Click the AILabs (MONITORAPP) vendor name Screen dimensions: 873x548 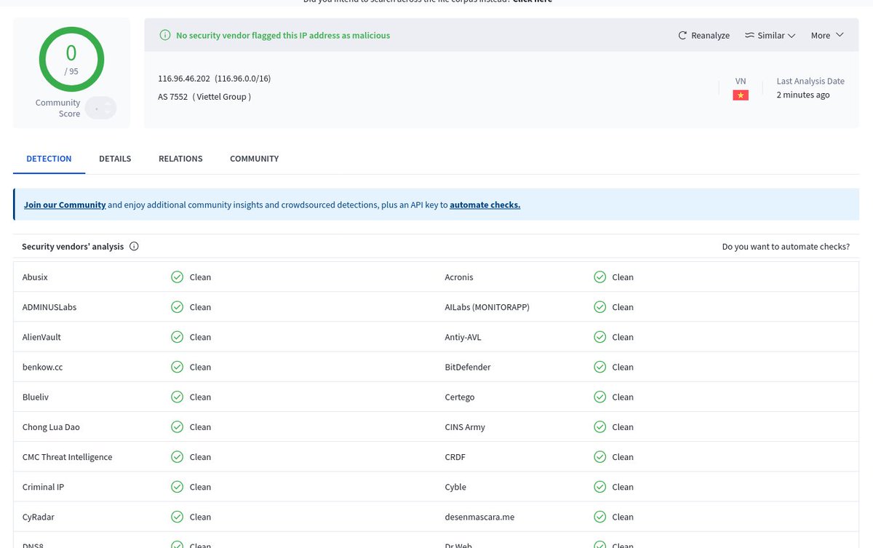pos(487,307)
